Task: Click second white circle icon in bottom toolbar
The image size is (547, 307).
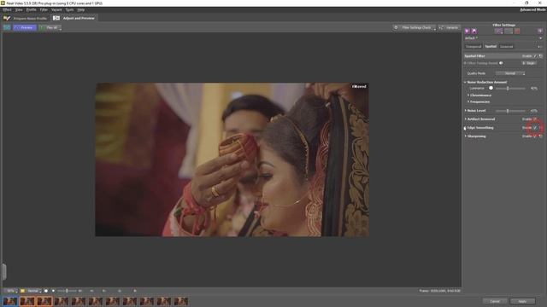Action: [x=53, y=291]
